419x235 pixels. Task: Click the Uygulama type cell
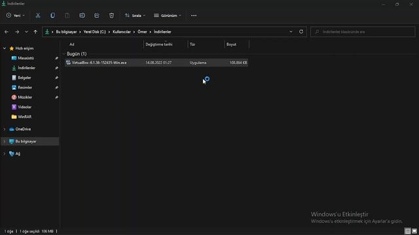[198, 63]
